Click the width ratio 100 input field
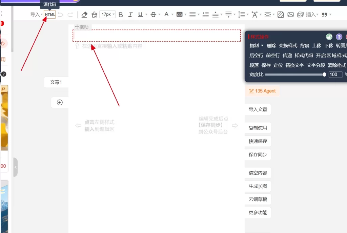The height and width of the screenshot is (233, 347). 335,75
